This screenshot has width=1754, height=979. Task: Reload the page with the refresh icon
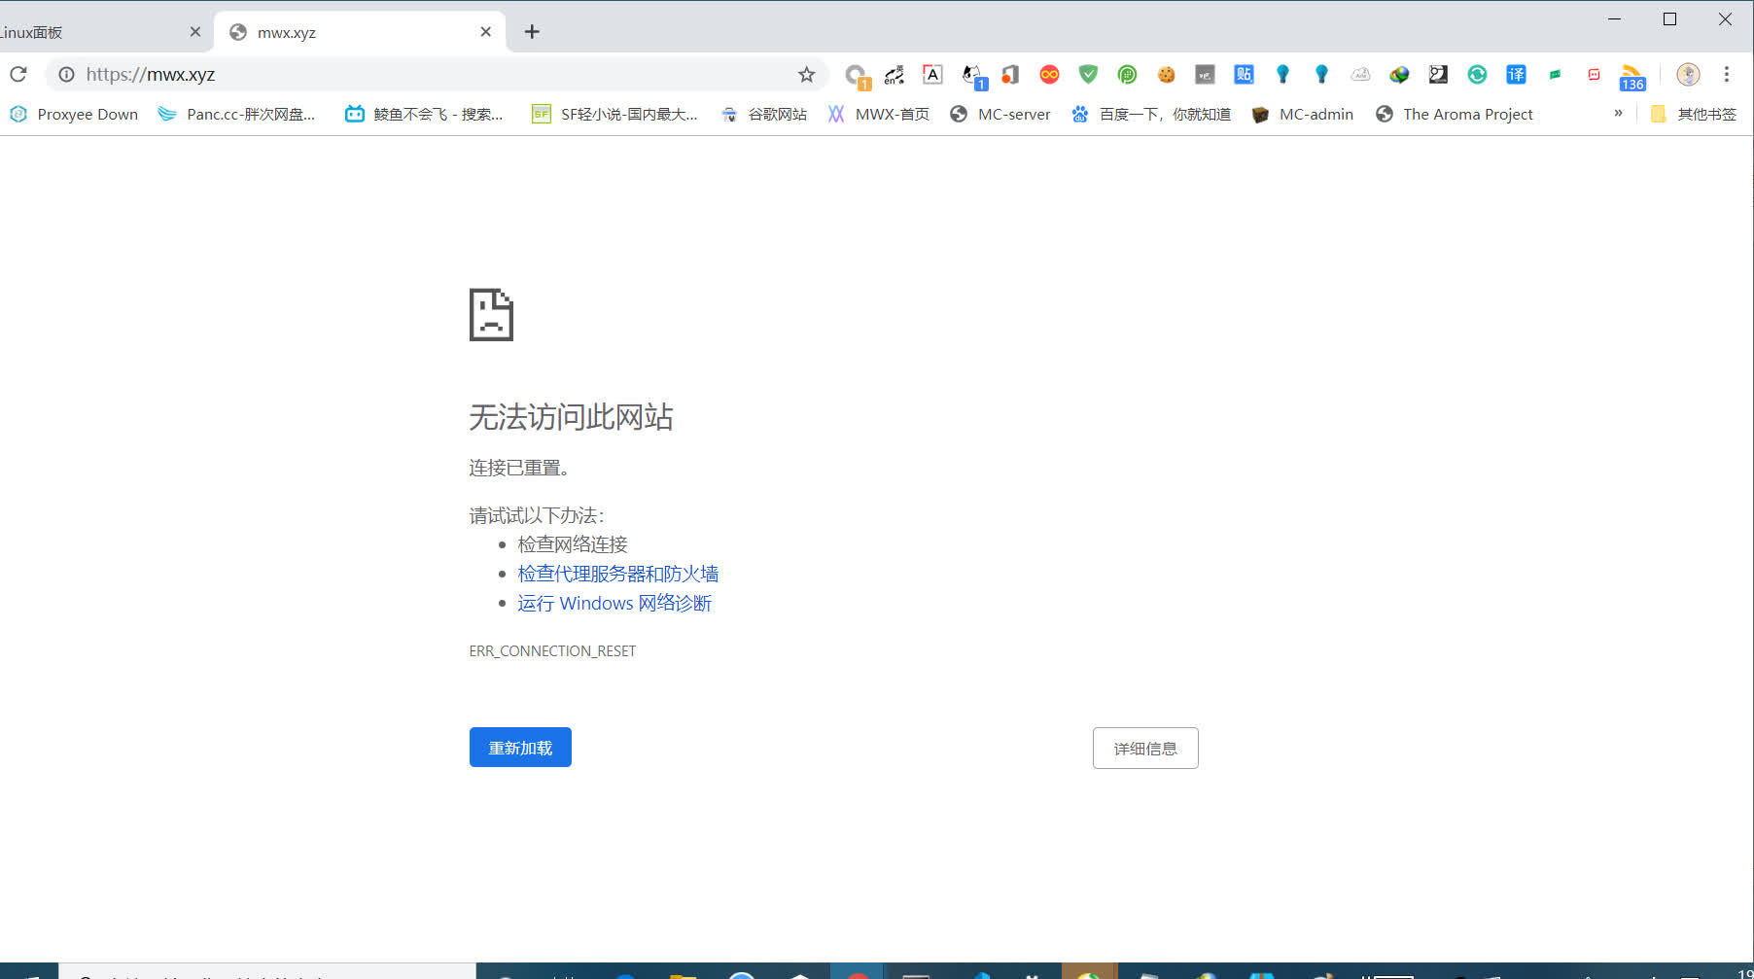click(x=18, y=74)
